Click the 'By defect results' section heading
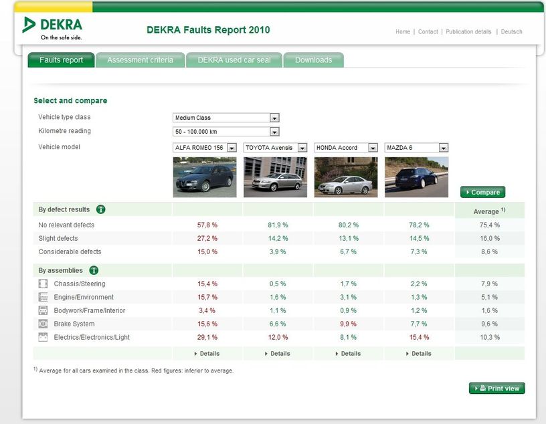The width and height of the screenshot is (546, 424). tap(64, 209)
